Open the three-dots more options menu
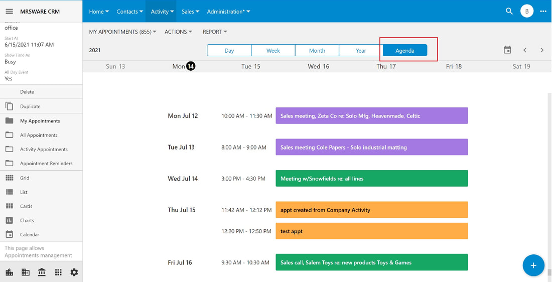Viewport: 552px width, 282px height. coord(543,11)
